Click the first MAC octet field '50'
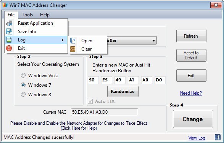 coord(93,80)
